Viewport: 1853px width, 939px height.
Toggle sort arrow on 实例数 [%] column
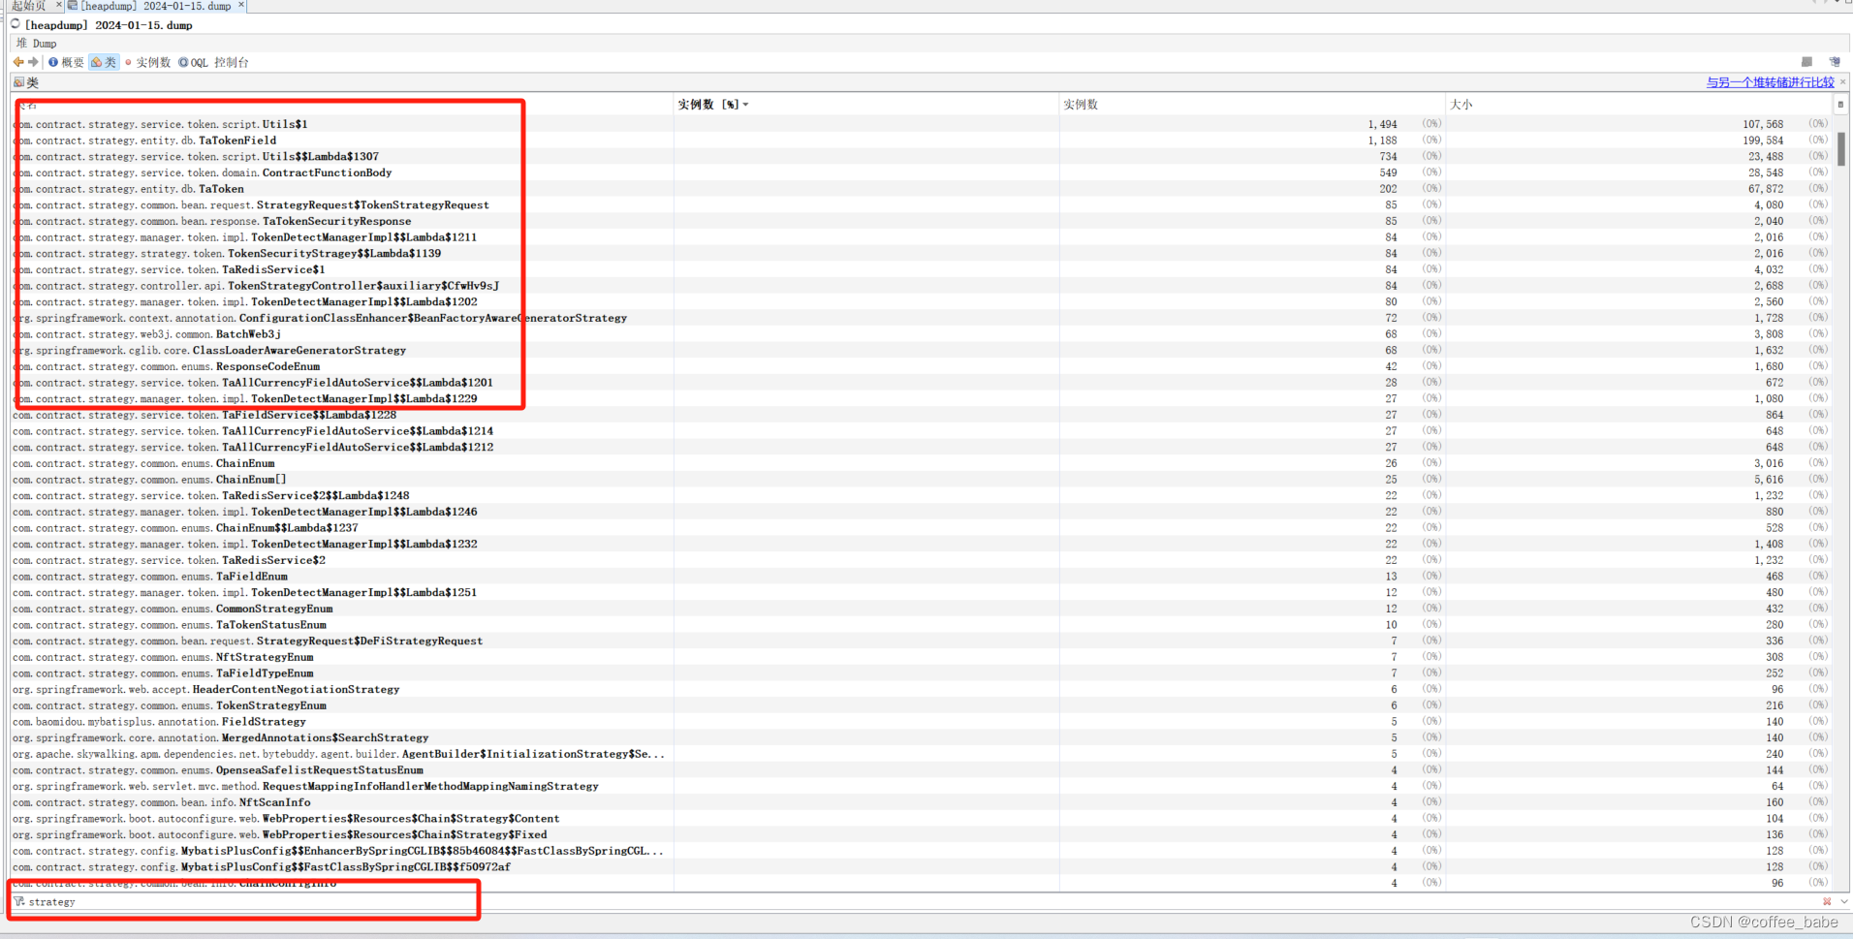pos(745,105)
